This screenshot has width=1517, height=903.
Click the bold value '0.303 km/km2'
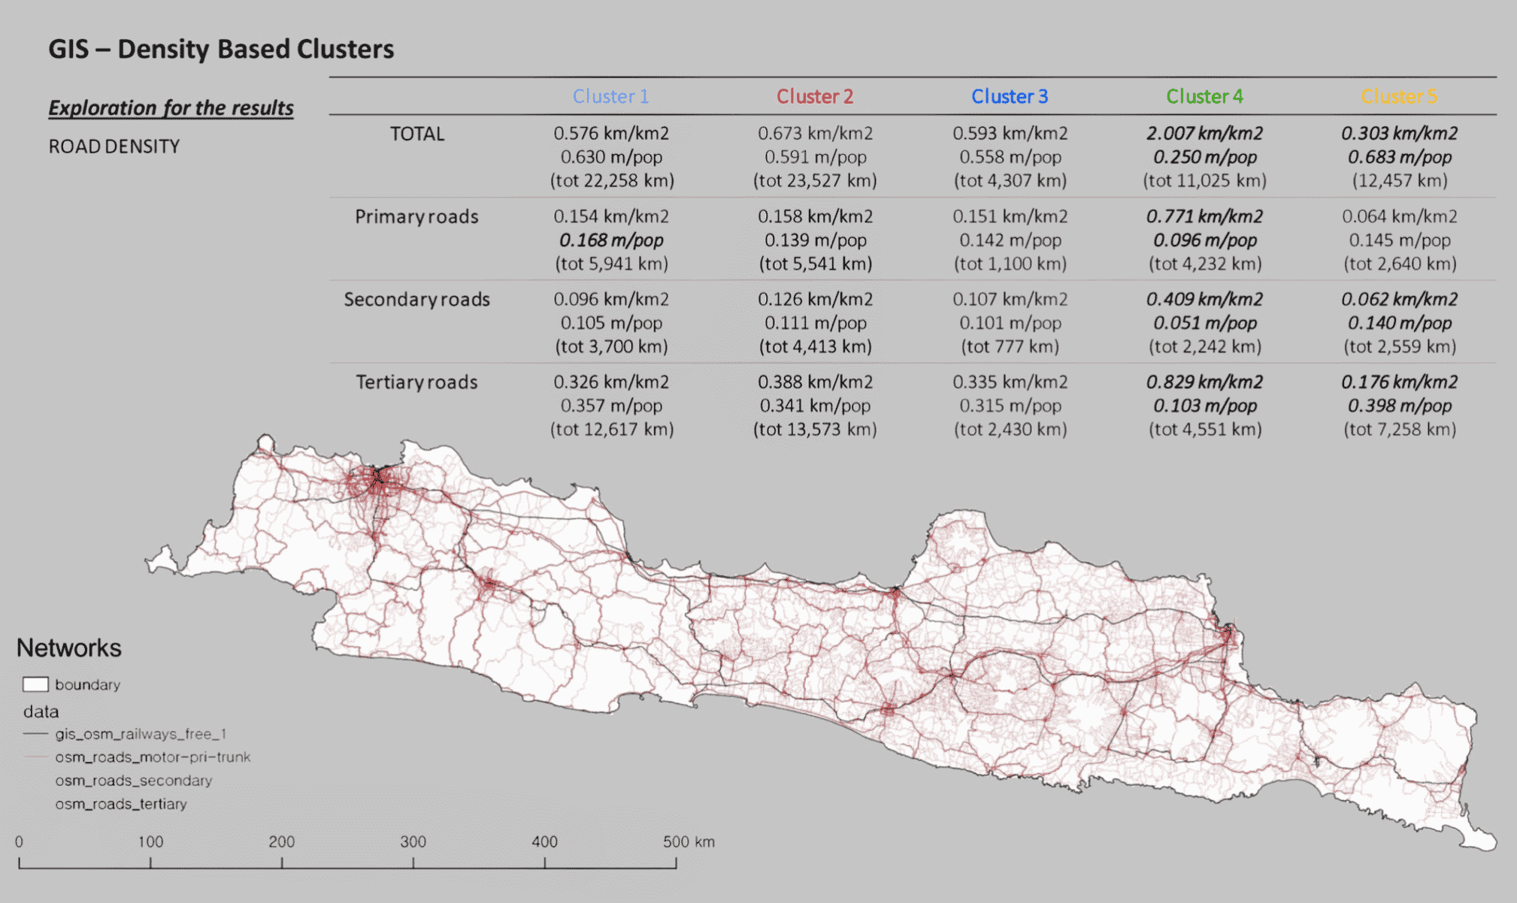[x=1400, y=134]
